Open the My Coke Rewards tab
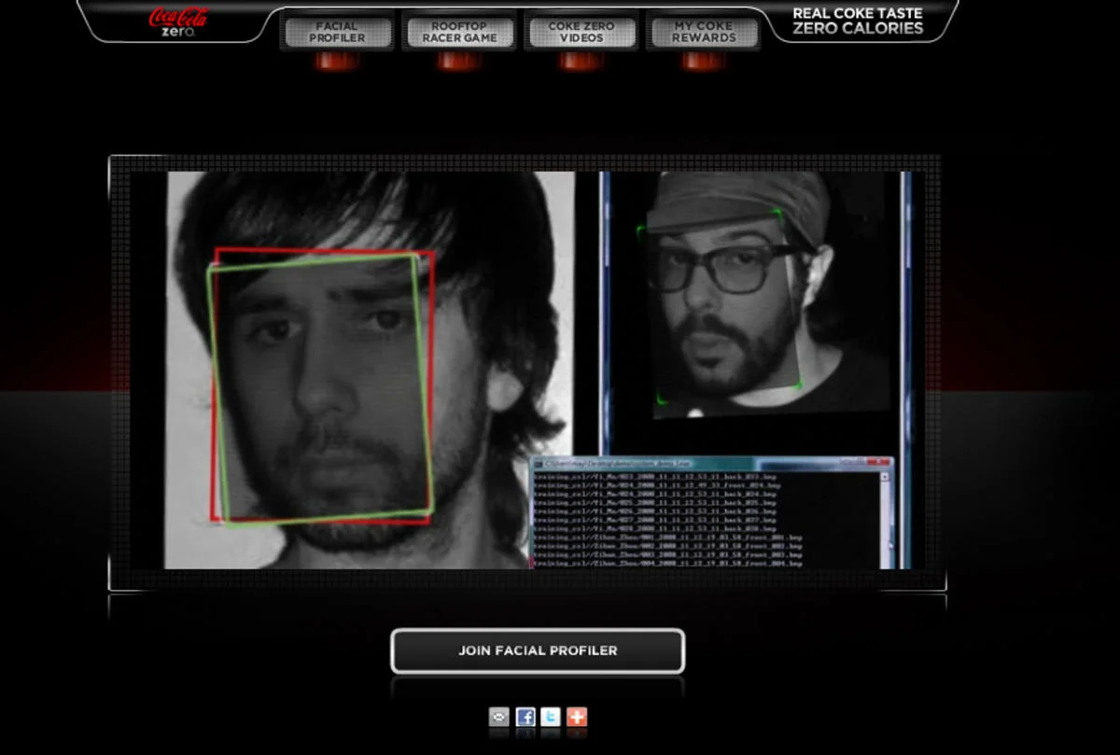This screenshot has width=1120, height=755. tap(704, 32)
